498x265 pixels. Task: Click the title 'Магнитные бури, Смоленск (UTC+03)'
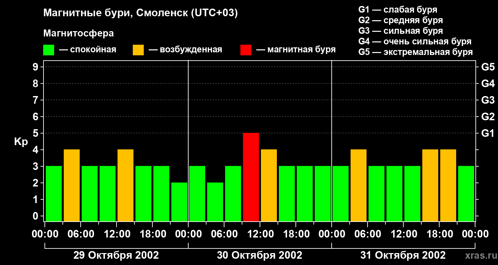tap(141, 13)
